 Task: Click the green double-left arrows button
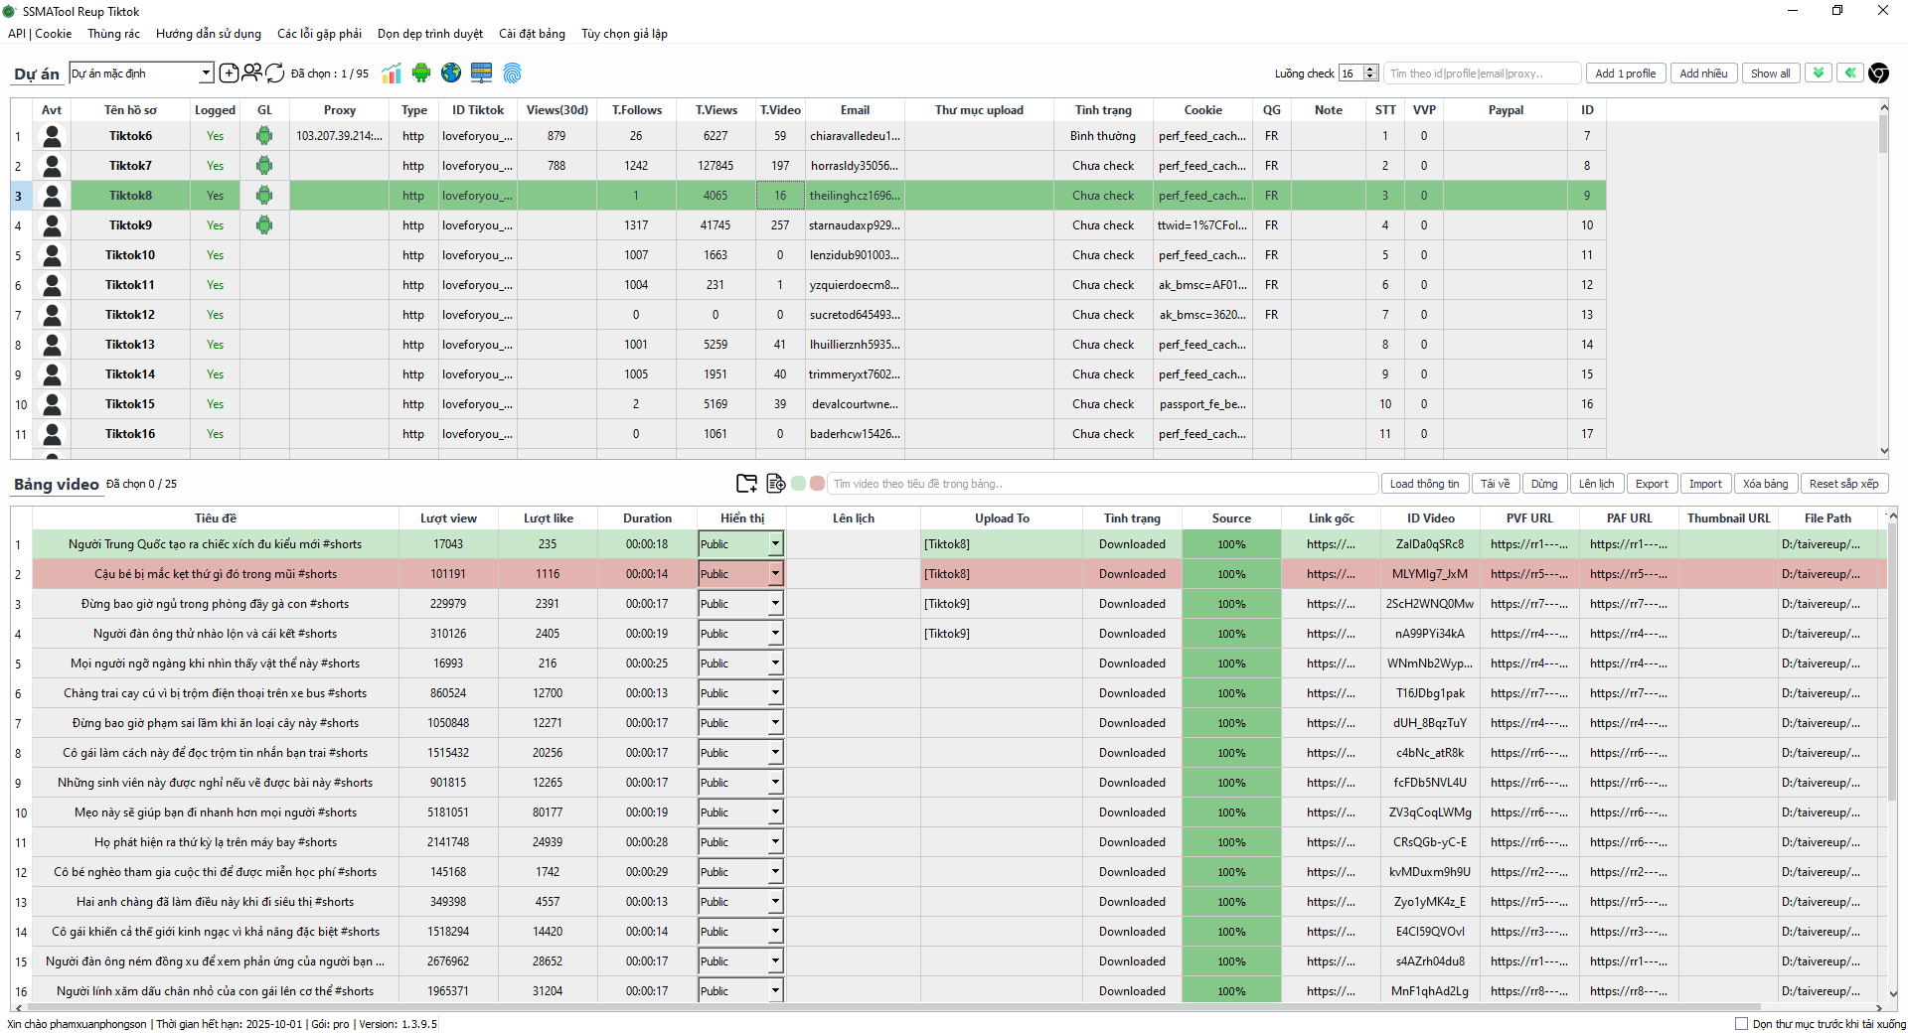click(1850, 73)
